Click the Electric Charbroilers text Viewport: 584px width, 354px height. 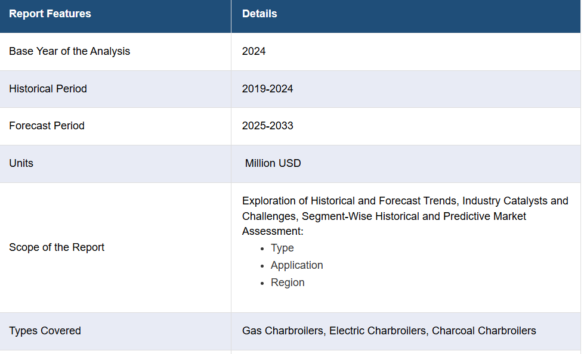coord(377,331)
